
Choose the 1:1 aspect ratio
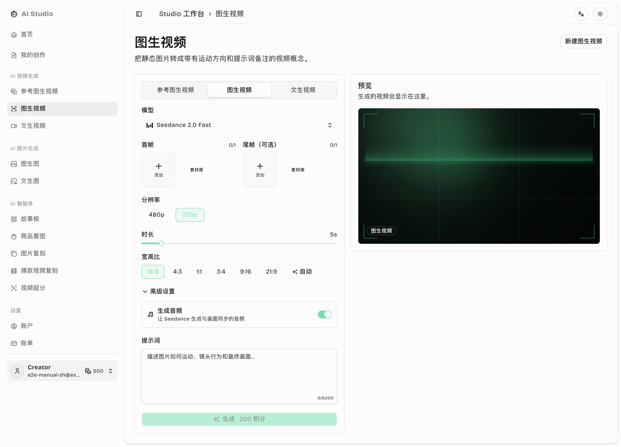[199, 272]
